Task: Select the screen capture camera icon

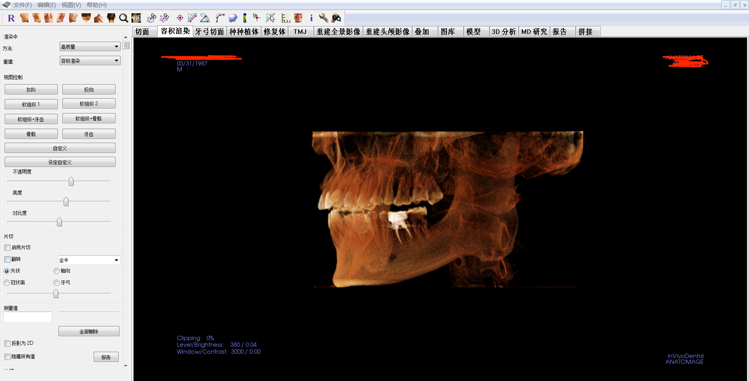Action: pos(336,18)
